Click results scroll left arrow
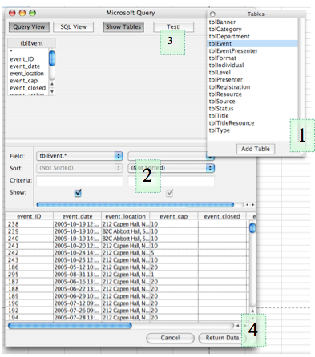This screenshot has height=357, width=315. coord(237,326)
